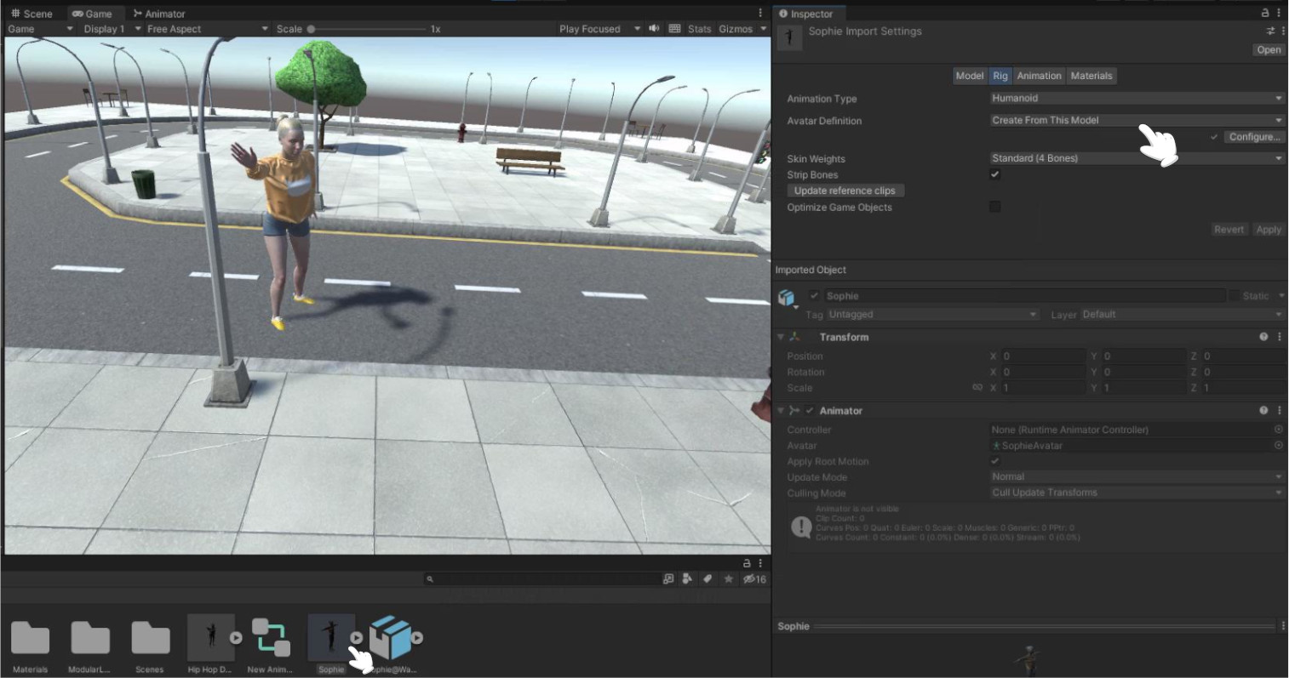Click the Configure... avatar button
The width and height of the screenshot is (1289, 678).
point(1253,137)
